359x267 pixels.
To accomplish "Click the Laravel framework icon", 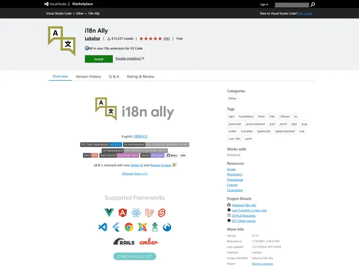I will point(149,213).
